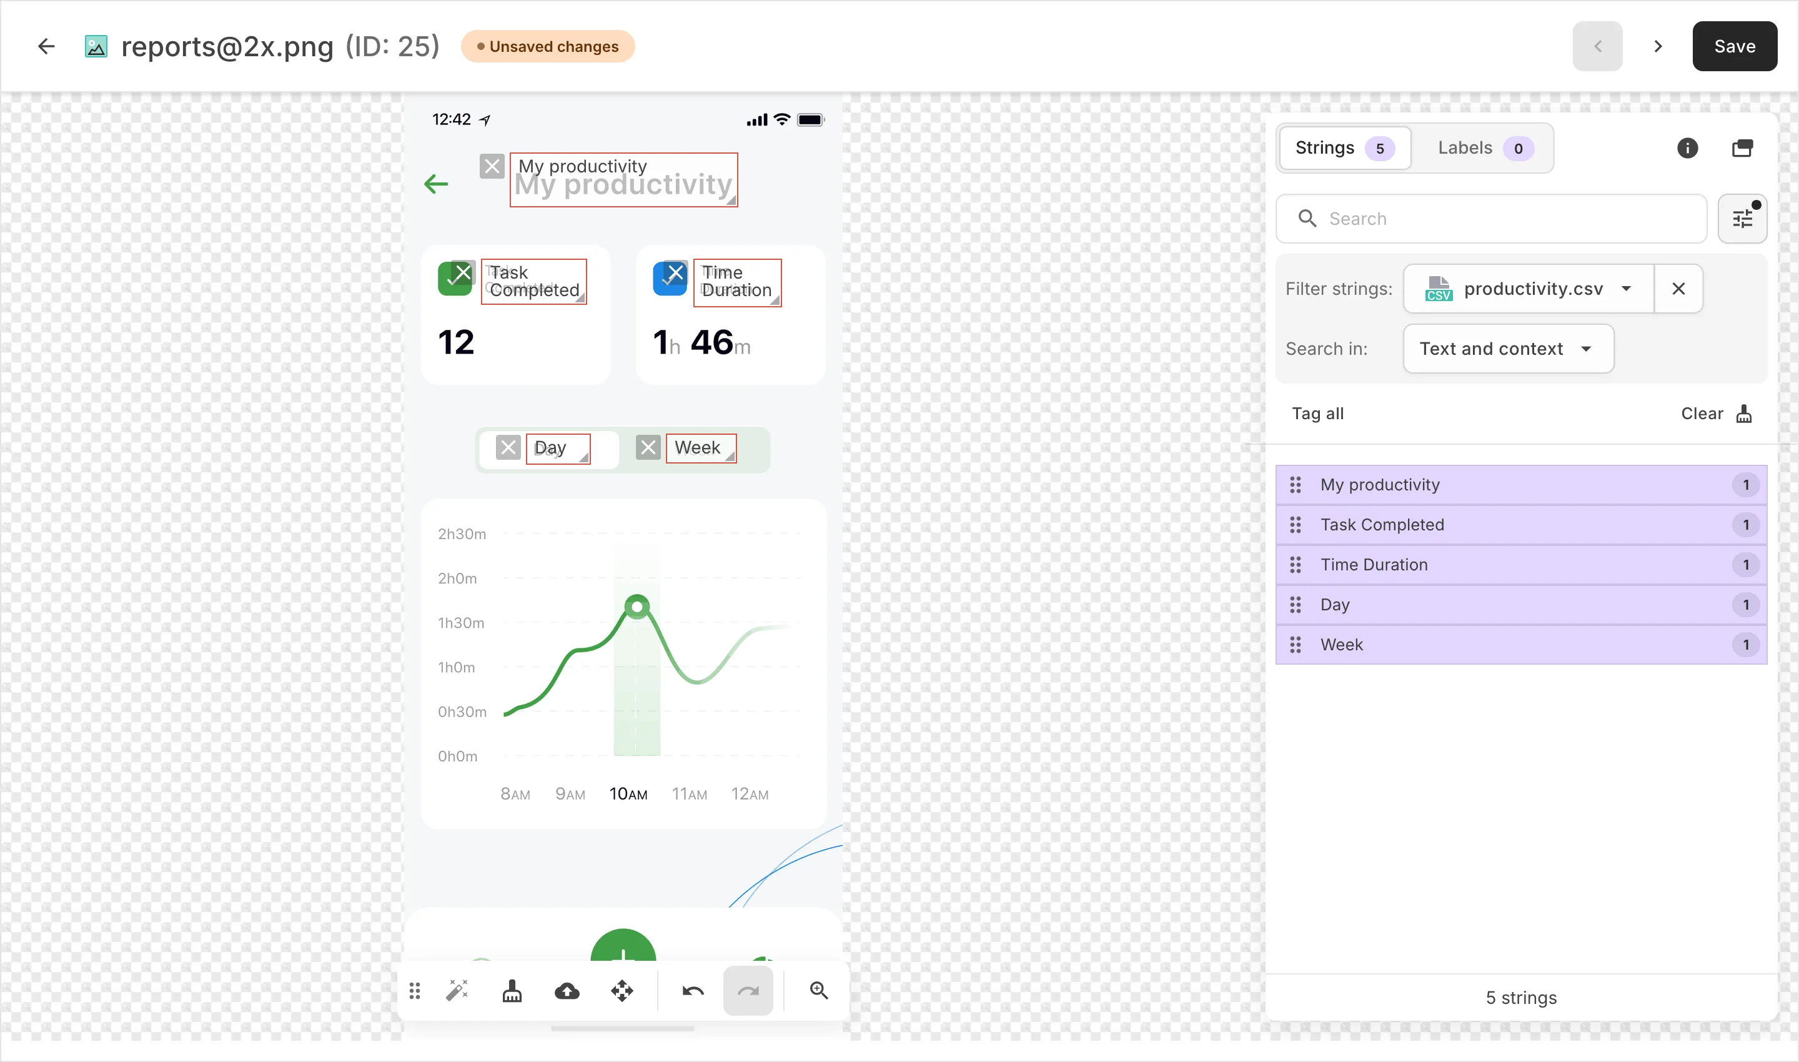This screenshot has width=1799, height=1062.
Task: Switch to the Strings tab
Action: (1345, 148)
